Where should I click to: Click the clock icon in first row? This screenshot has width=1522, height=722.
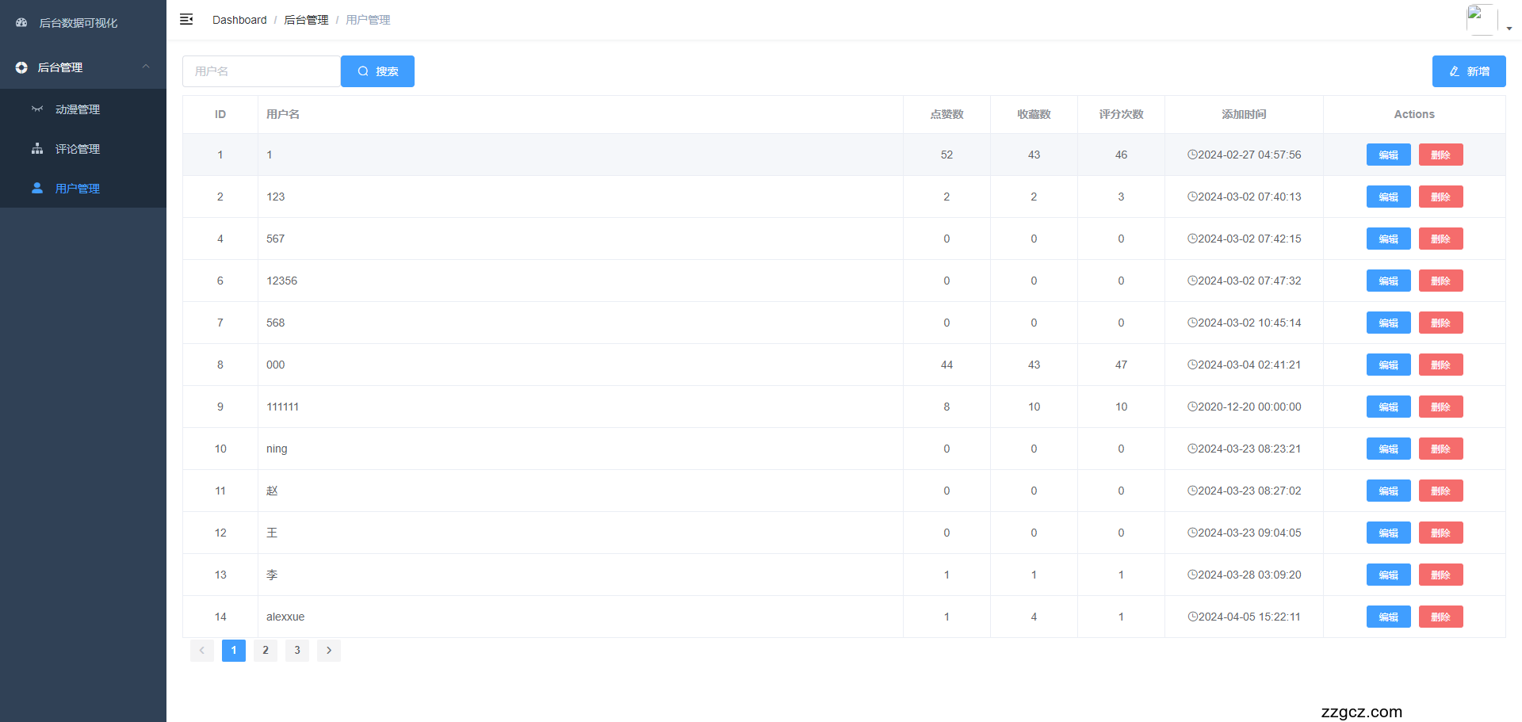(1191, 155)
